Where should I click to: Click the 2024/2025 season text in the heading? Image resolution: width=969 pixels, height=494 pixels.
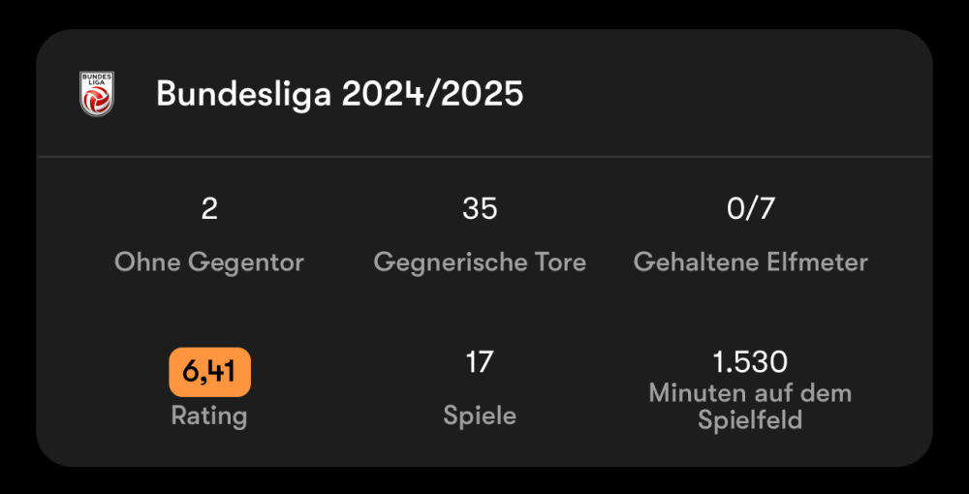pyautogui.click(x=432, y=94)
